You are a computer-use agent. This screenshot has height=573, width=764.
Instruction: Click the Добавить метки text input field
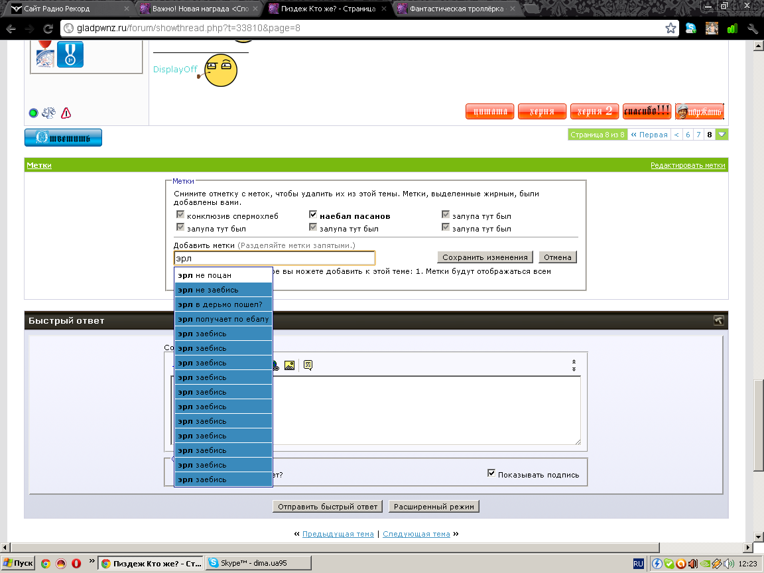click(x=275, y=258)
